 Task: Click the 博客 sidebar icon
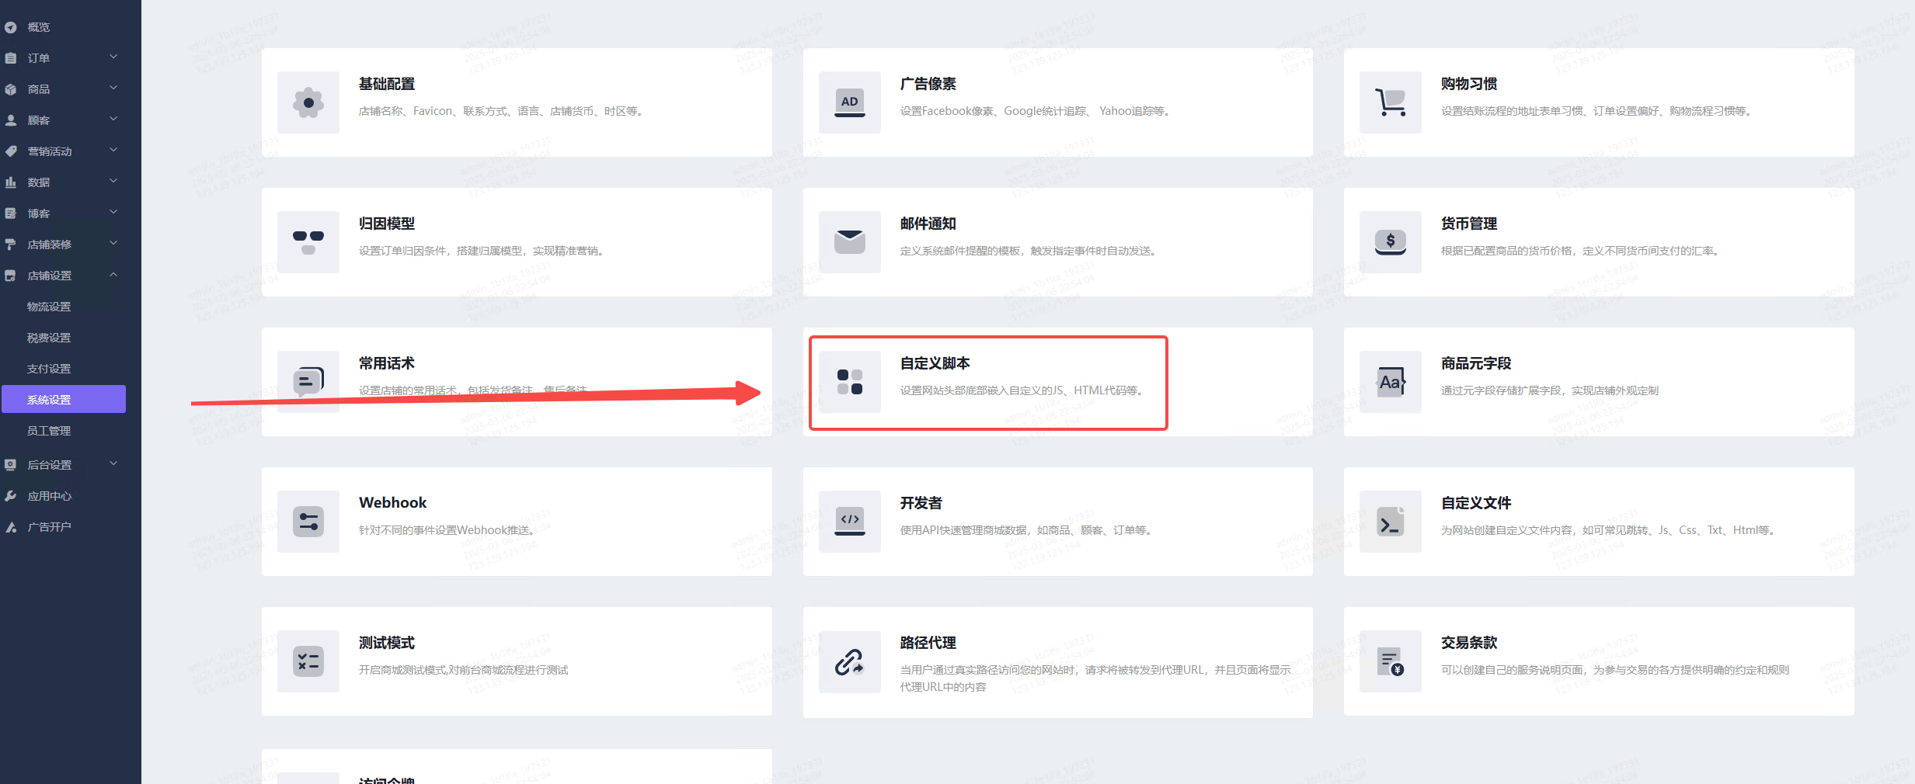click(x=11, y=213)
